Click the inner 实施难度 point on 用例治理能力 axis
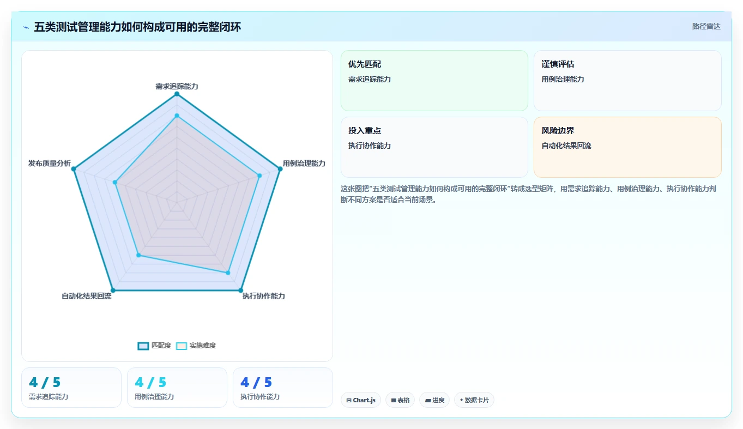Image resolution: width=743 pixels, height=429 pixels. [x=259, y=176]
